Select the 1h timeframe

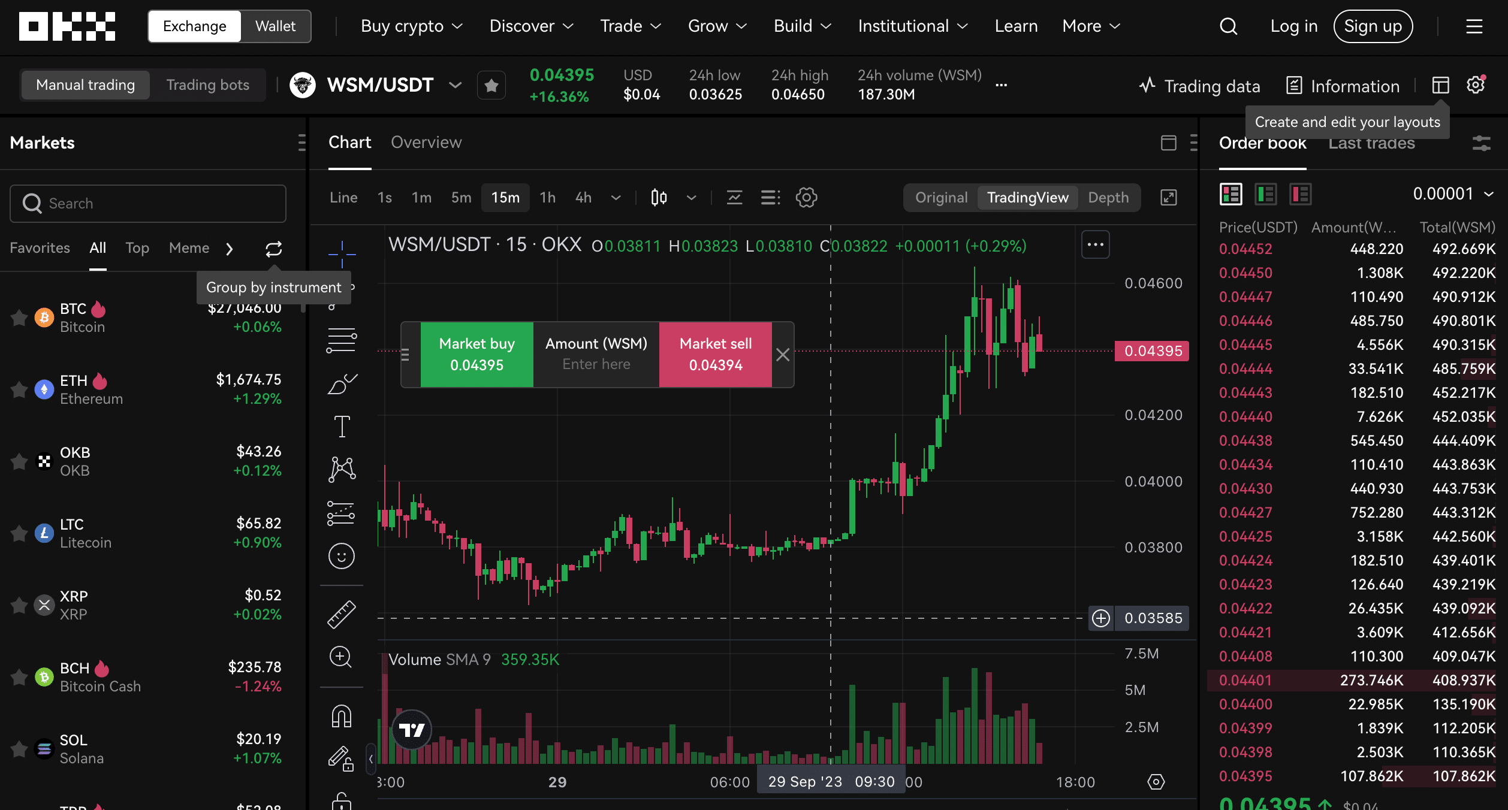tap(547, 198)
